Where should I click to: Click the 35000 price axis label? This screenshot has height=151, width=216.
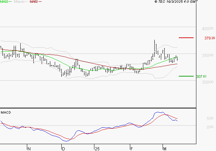[208, 56]
